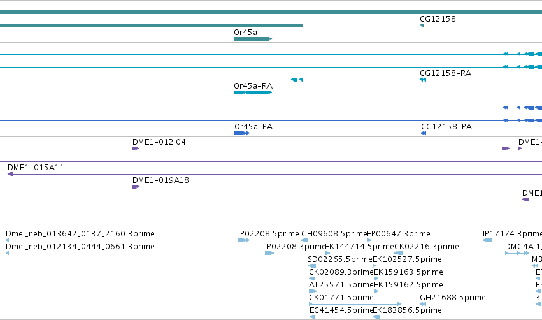Click the CG12158 gene label
542x320 pixels.
pyautogui.click(x=438, y=19)
